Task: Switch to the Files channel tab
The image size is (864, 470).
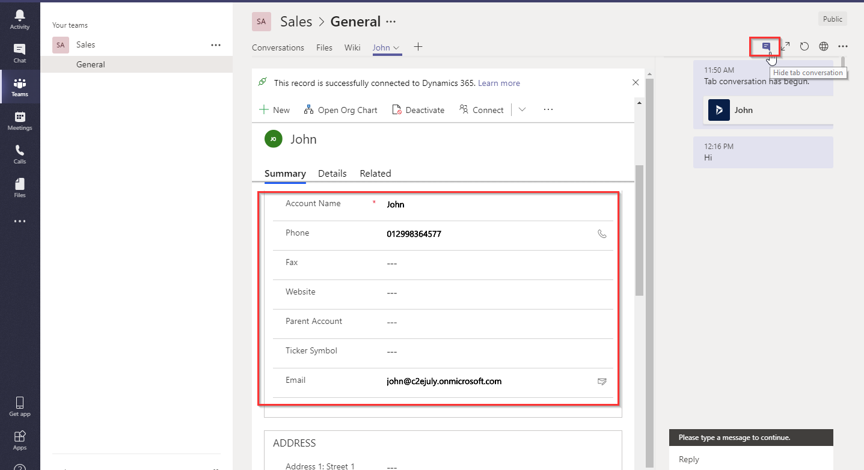Action: (324, 47)
